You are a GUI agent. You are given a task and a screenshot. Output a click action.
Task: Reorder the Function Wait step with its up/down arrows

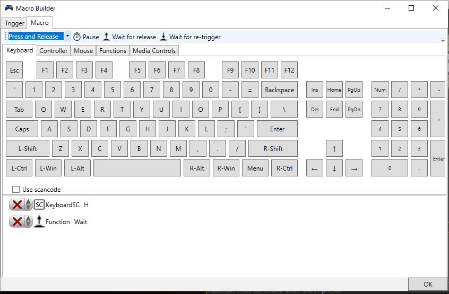[29, 222]
